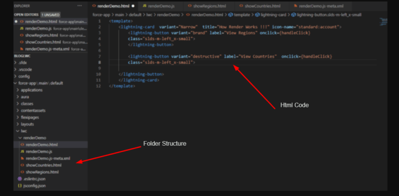Click the XML icon beside renderDemo.js-meta.xml in tree
The image size is (399, 196).
22,159
